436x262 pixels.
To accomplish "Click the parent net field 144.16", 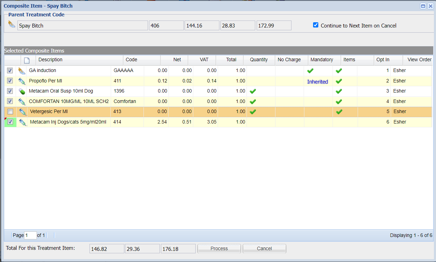I will coord(202,25).
